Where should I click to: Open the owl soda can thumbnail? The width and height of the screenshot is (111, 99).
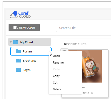pyautogui.click(x=92, y=66)
